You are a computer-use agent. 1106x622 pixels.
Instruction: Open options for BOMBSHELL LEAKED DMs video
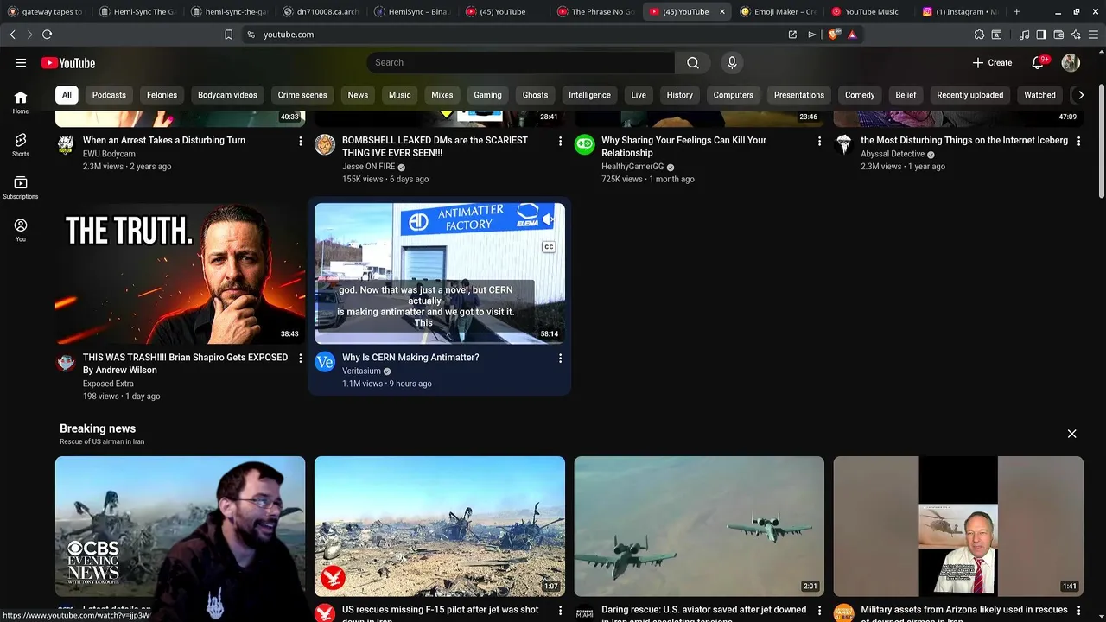click(560, 141)
